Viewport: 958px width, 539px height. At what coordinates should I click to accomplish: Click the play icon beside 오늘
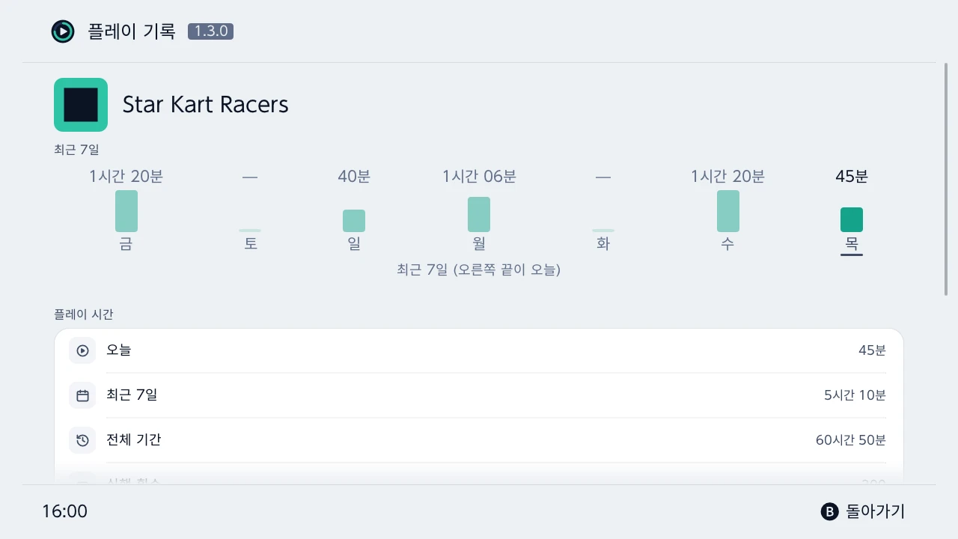click(82, 350)
